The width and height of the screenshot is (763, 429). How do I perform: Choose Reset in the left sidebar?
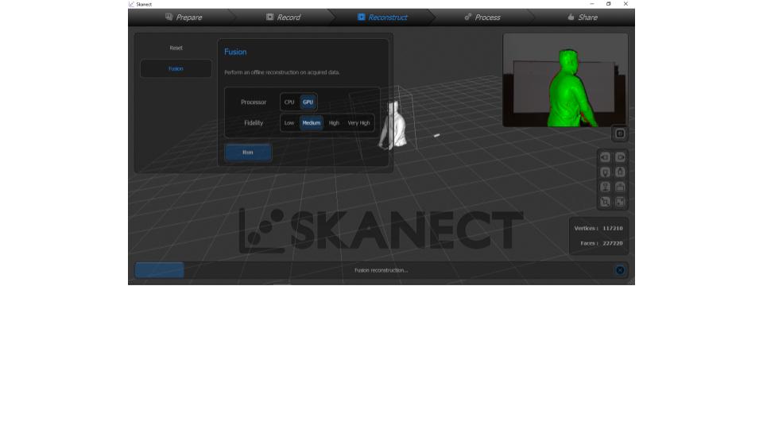176,48
